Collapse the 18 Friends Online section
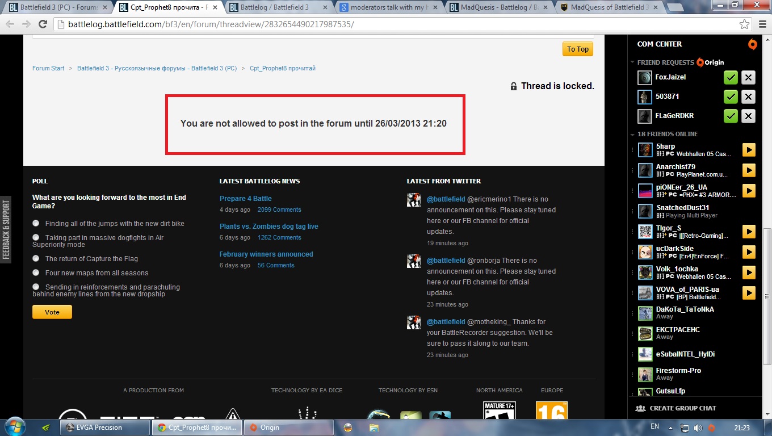Viewport: 772px width, 436px height. point(632,135)
